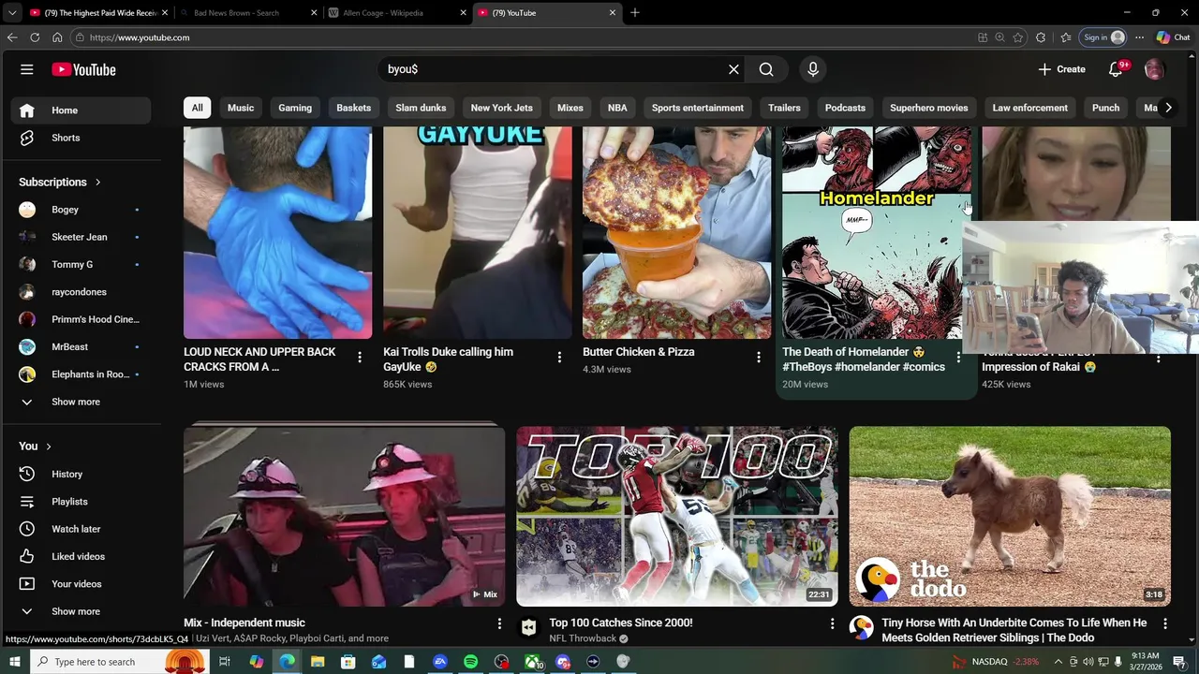Select the Music filter chip
The image size is (1199, 674).
(x=241, y=108)
